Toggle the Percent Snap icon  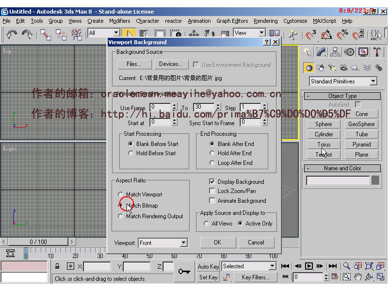point(342,34)
